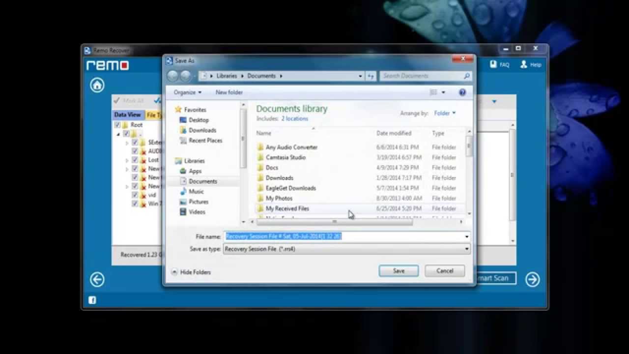629x354 pixels.
Task: Select My Photos folder
Action: (274, 198)
